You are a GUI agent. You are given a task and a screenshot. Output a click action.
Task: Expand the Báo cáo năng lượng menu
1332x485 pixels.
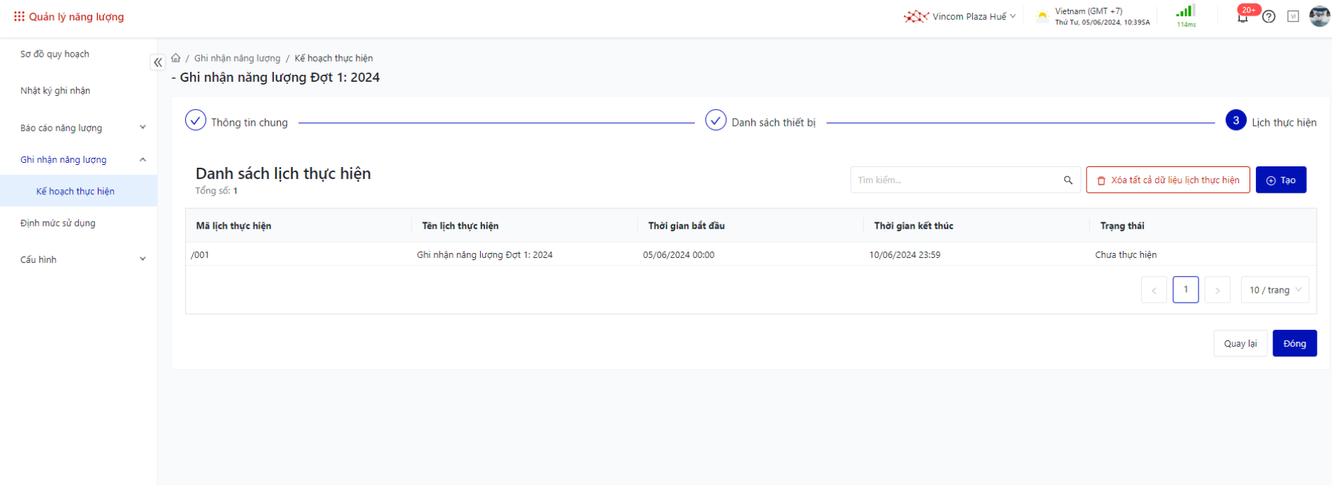pyautogui.click(x=82, y=128)
